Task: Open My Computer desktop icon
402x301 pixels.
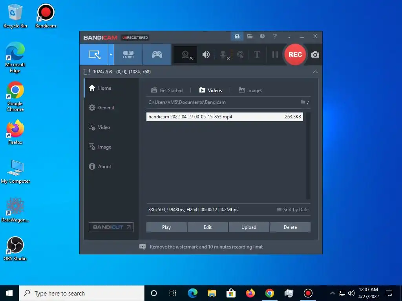Action: tap(15, 172)
